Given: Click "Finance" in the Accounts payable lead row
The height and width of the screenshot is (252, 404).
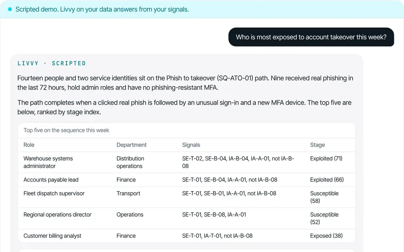Looking at the screenshot, I should [126, 180].
